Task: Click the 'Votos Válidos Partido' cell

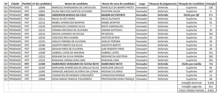Action: click(191, 90)
